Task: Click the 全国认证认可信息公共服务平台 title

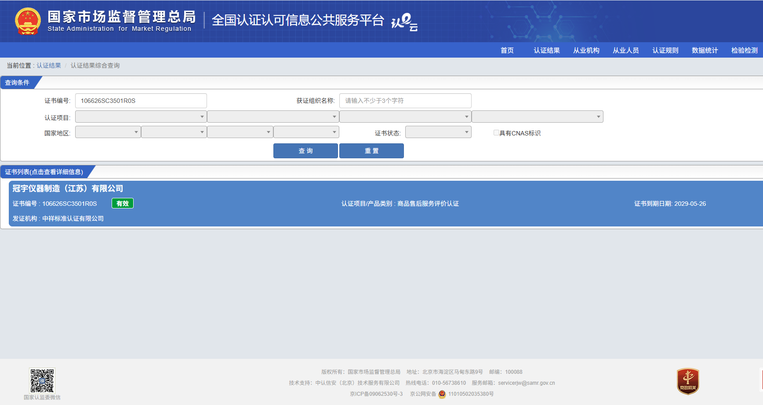Action: click(x=298, y=20)
